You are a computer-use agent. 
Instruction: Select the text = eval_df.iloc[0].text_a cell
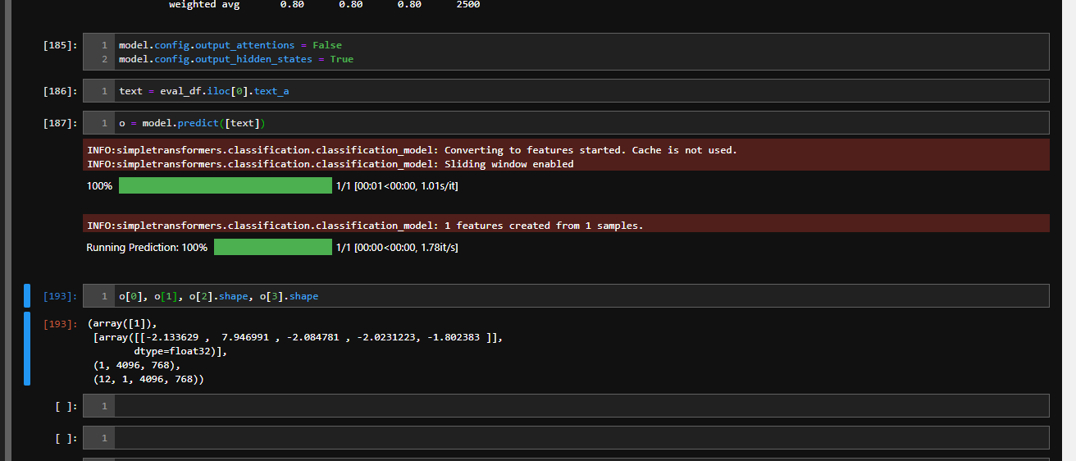point(567,91)
